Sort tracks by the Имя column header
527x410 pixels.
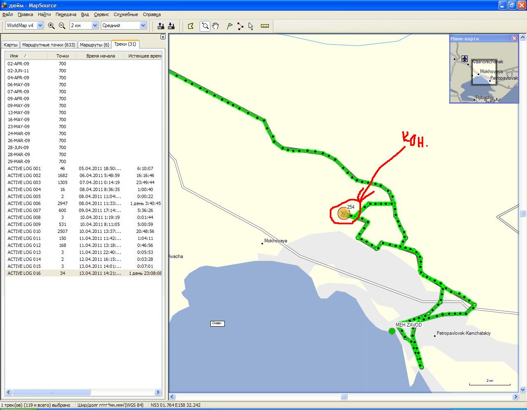16,55
